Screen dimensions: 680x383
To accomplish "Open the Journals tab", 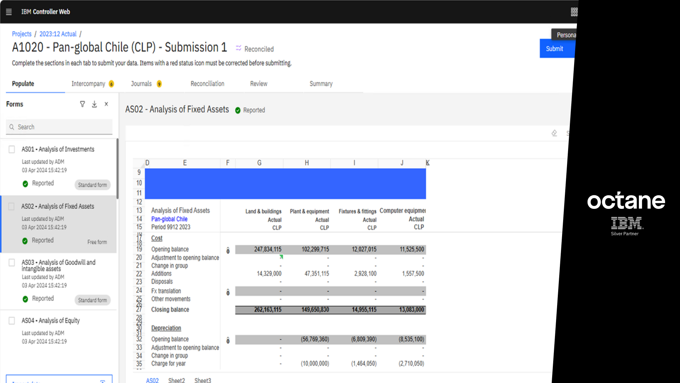I will (x=141, y=84).
